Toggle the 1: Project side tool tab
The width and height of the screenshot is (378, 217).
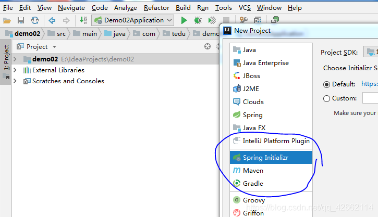coord(6,62)
